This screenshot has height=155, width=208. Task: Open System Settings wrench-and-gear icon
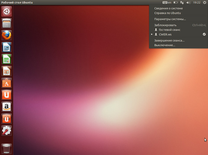click(6, 130)
